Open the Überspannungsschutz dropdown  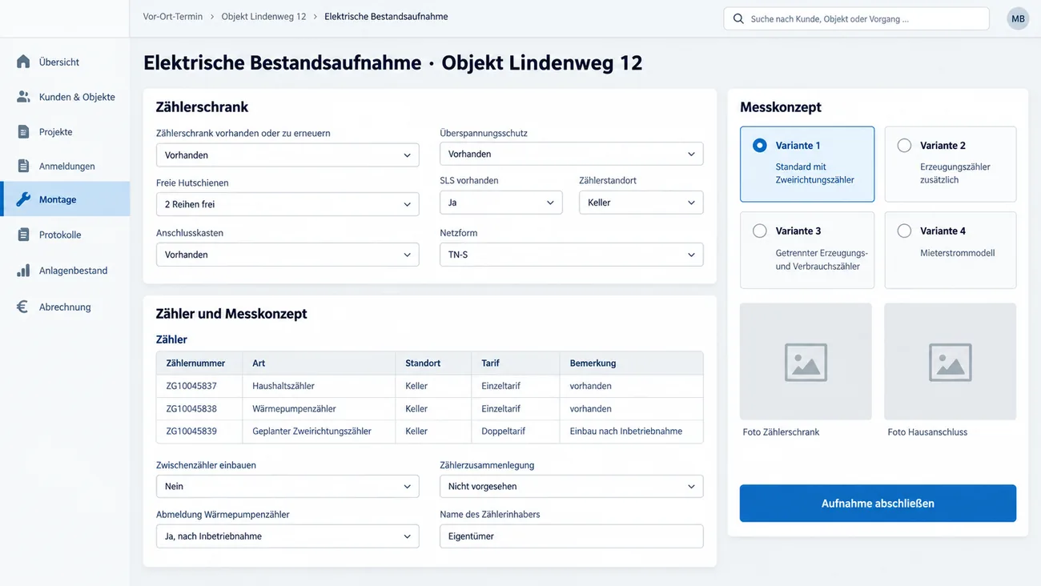point(571,154)
